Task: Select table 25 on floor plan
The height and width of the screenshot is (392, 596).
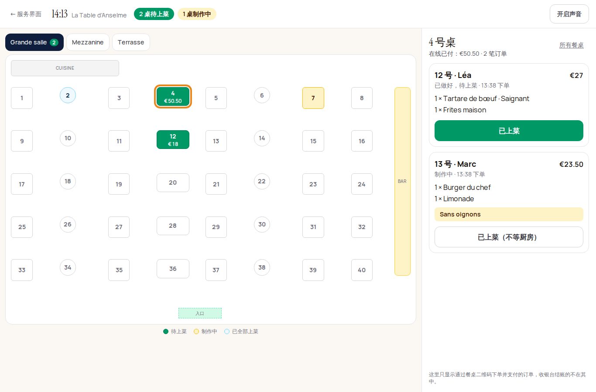Action: [x=22, y=227]
